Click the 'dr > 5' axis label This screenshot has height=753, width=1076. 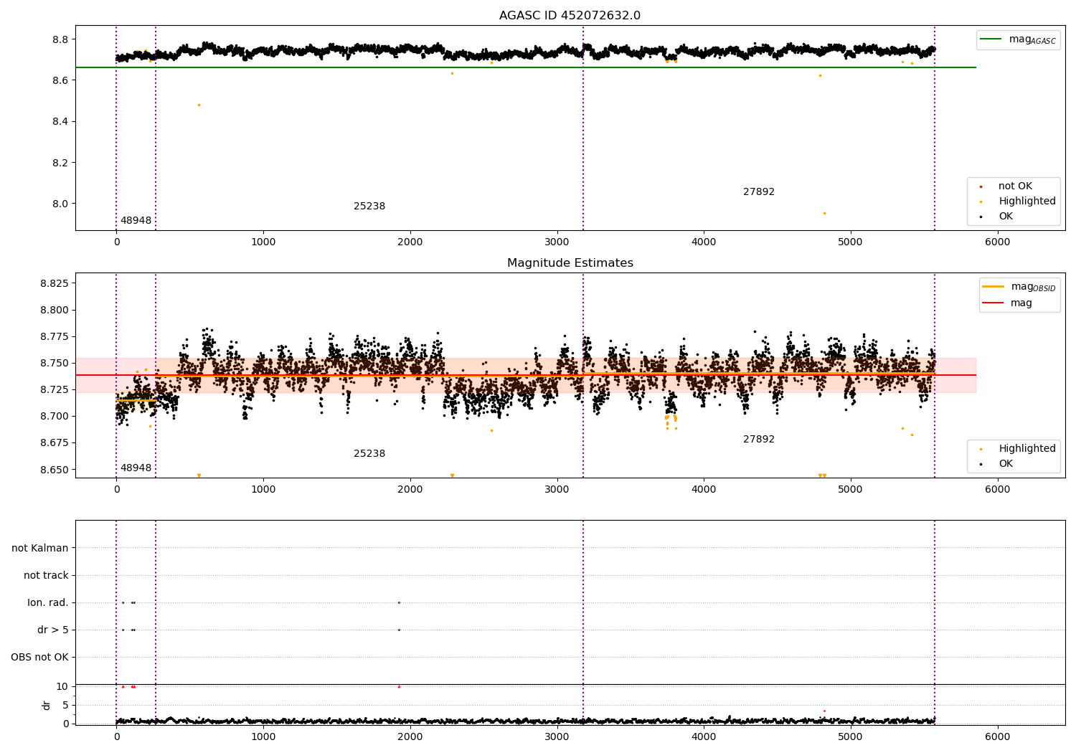point(53,630)
